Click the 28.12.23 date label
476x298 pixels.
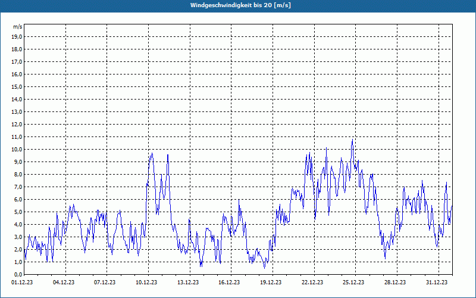[x=395, y=283]
